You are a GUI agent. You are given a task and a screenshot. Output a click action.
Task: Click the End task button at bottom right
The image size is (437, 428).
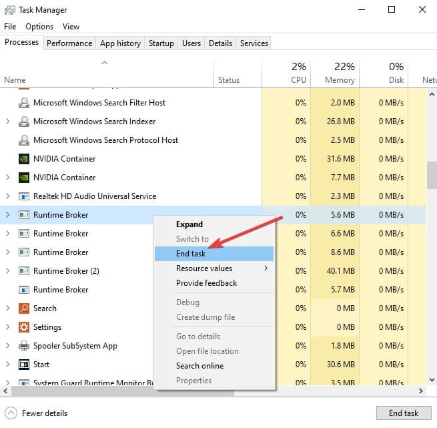click(404, 413)
